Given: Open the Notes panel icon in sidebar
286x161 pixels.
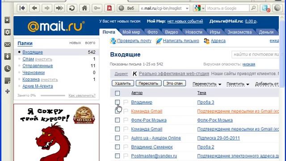Looking at the screenshot, I should [7, 80].
